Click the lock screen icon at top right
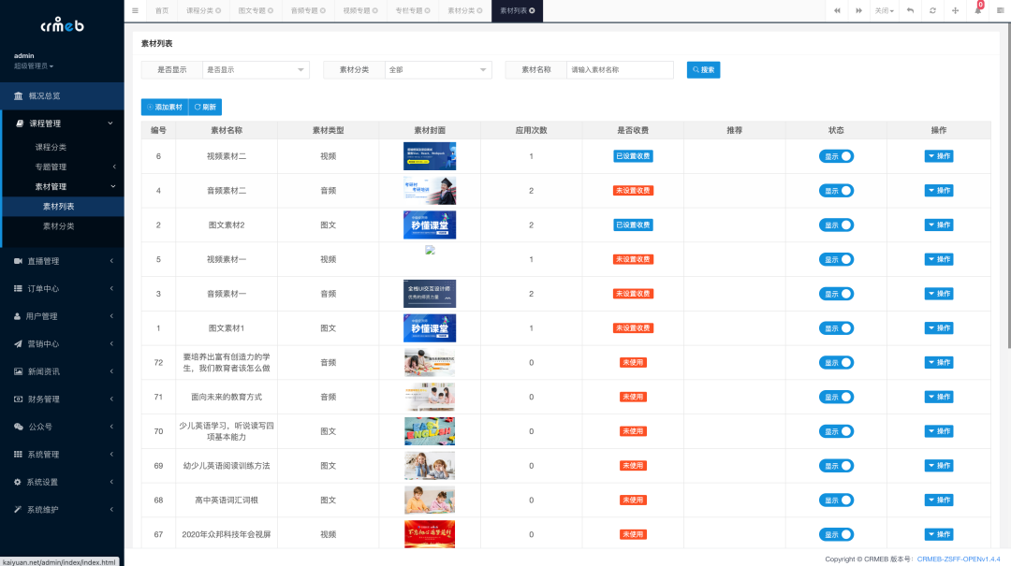Screen dimensions: 1011x566 (1000, 10)
